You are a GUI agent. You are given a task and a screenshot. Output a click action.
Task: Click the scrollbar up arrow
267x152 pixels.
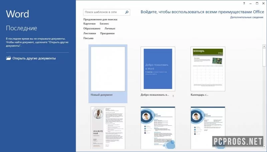(x=264, y=46)
